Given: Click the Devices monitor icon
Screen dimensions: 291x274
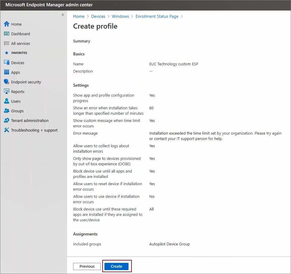Looking at the screenshot, I should (x=7, y=63).
